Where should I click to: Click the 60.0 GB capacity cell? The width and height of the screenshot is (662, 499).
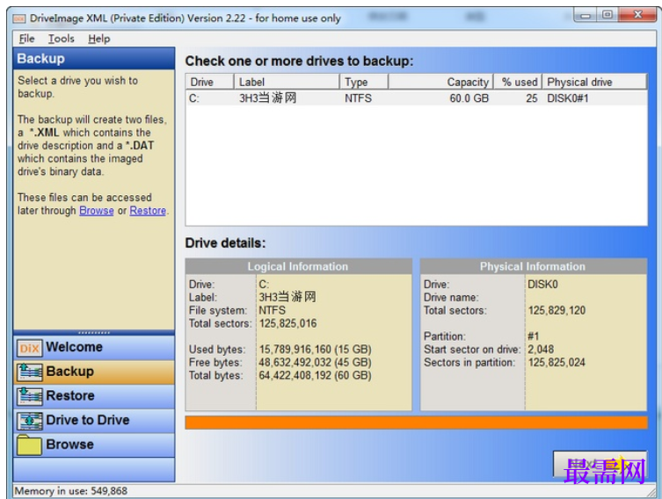tap(469, 98)
